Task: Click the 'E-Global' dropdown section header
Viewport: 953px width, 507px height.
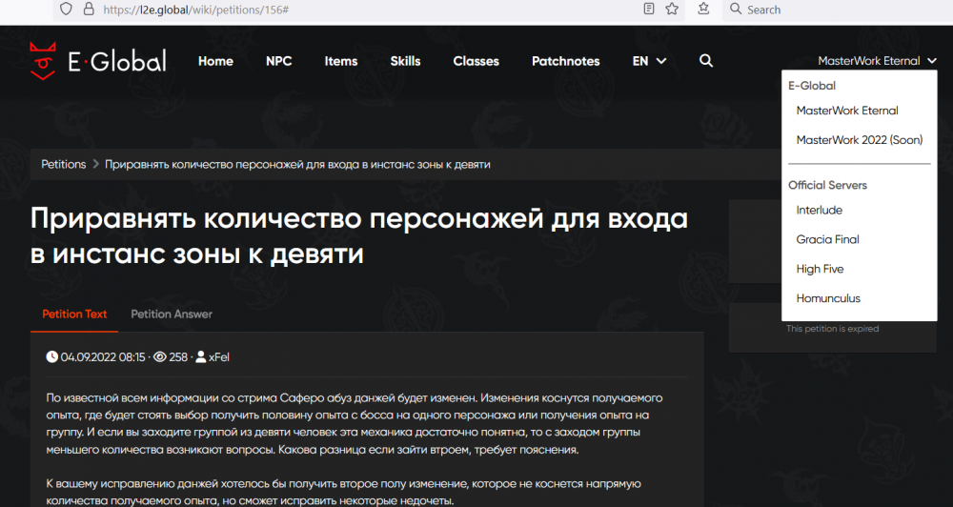Action: pos(811,86)
